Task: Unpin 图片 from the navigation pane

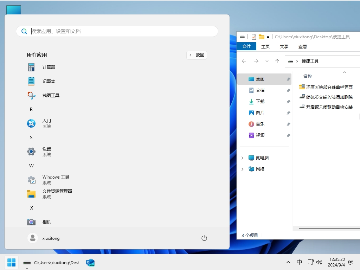Action: [x=288, y=112]
